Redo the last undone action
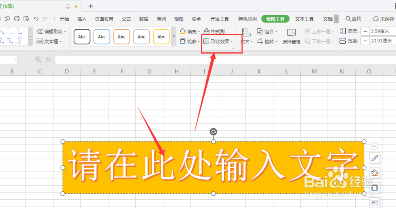Screen dimensions: 396x208 tap(45, 19)
